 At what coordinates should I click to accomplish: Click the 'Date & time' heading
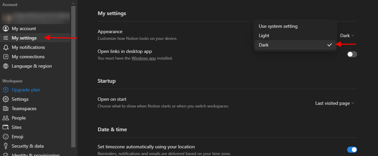click(112, 130)
